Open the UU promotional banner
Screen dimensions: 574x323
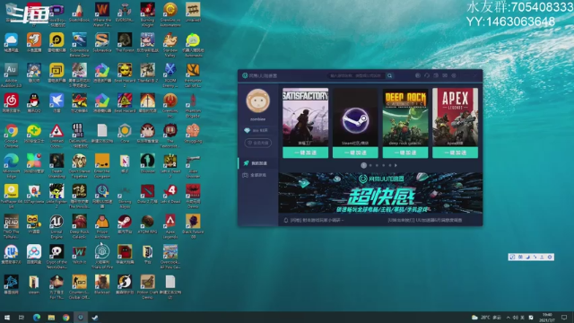(380, 193)
